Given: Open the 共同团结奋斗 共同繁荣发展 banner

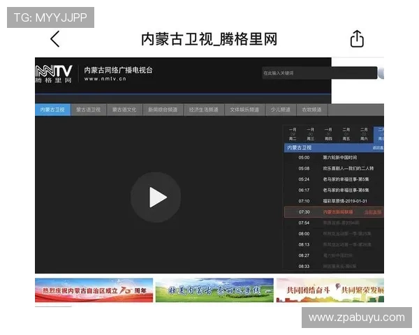Looking at the screenshot, I should pos(330,290).
